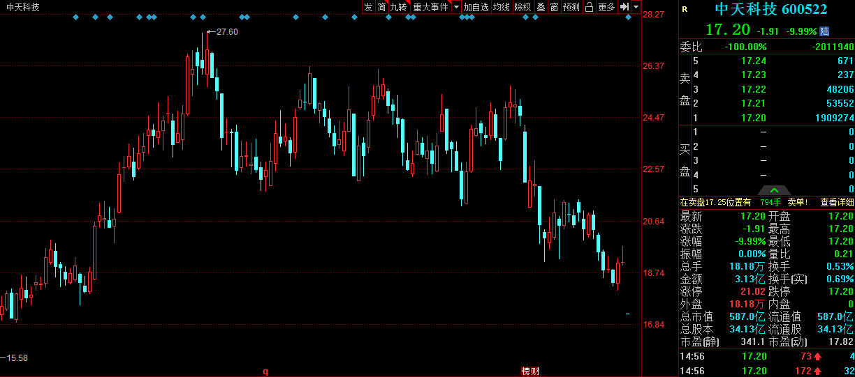Add stock via 加自选 button
The height and width of the screenshot is (377, 855).
[476, 7]
